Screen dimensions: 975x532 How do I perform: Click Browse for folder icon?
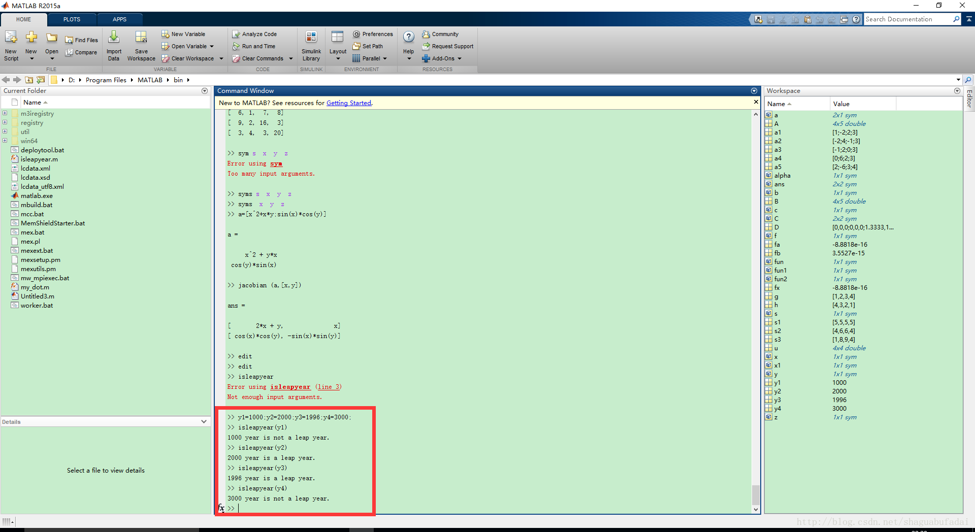coord(41,80)
